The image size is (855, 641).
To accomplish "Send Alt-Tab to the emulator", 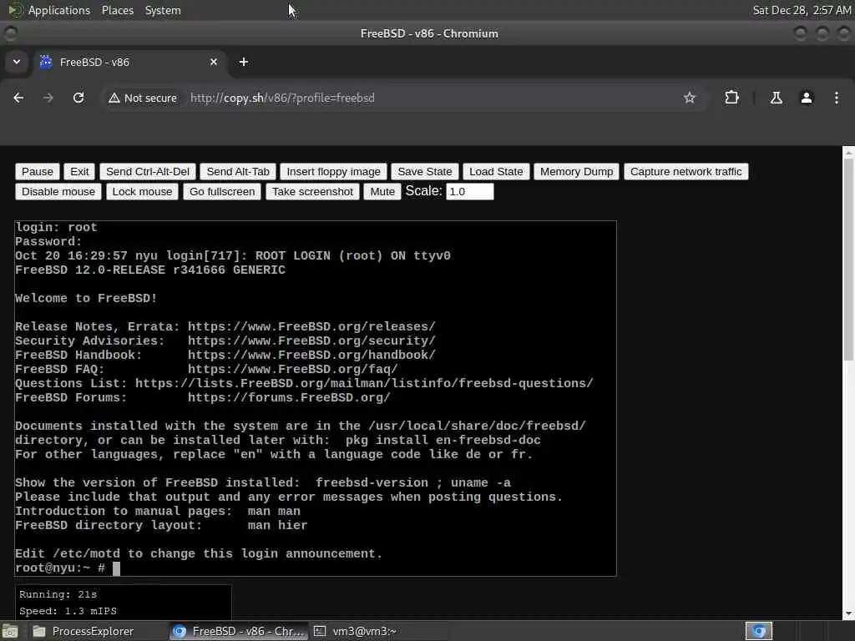I will [238, 172].
